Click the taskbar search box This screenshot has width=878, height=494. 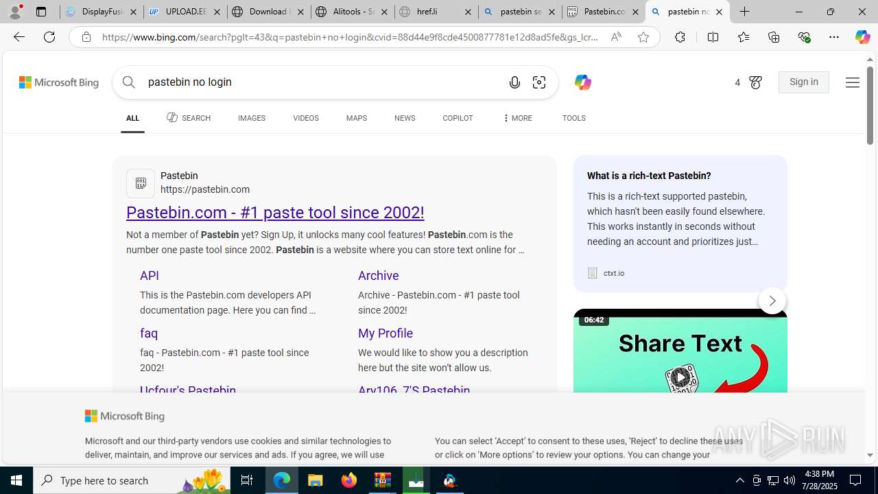click(132, 480)
